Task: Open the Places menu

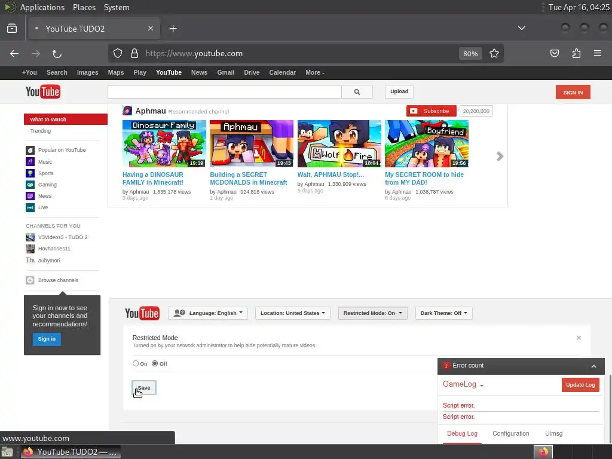Action: (84, 7)
